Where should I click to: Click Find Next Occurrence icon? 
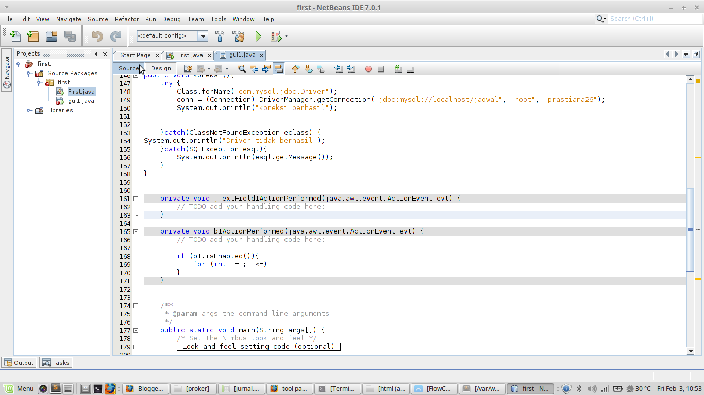tap(266, 68)
